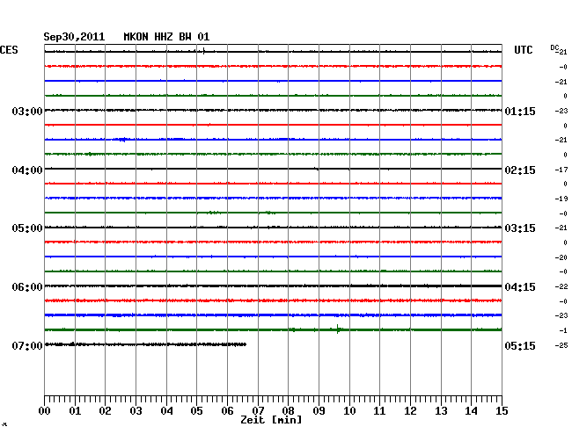Image resolution: width=572 pixels, height=434 pixels.
Task: Click the green spike on the bottom green trace
Action: click(x=338, y=329)
